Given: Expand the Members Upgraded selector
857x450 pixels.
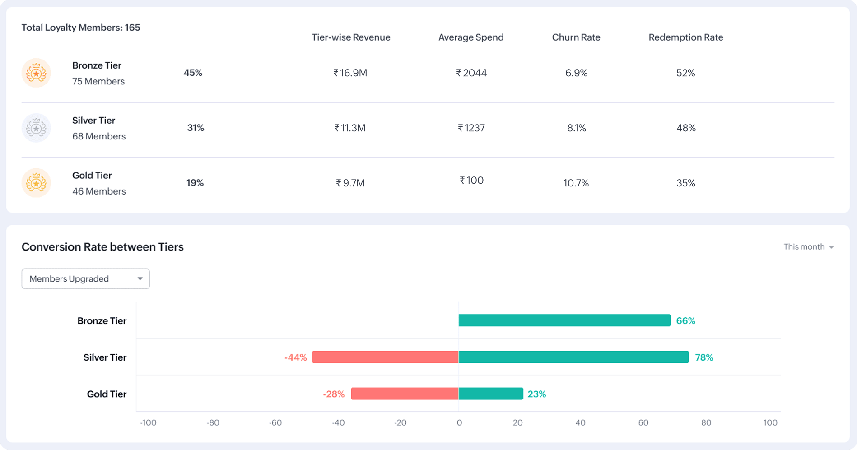Looking at the screenshot, I should click(85, 278).
